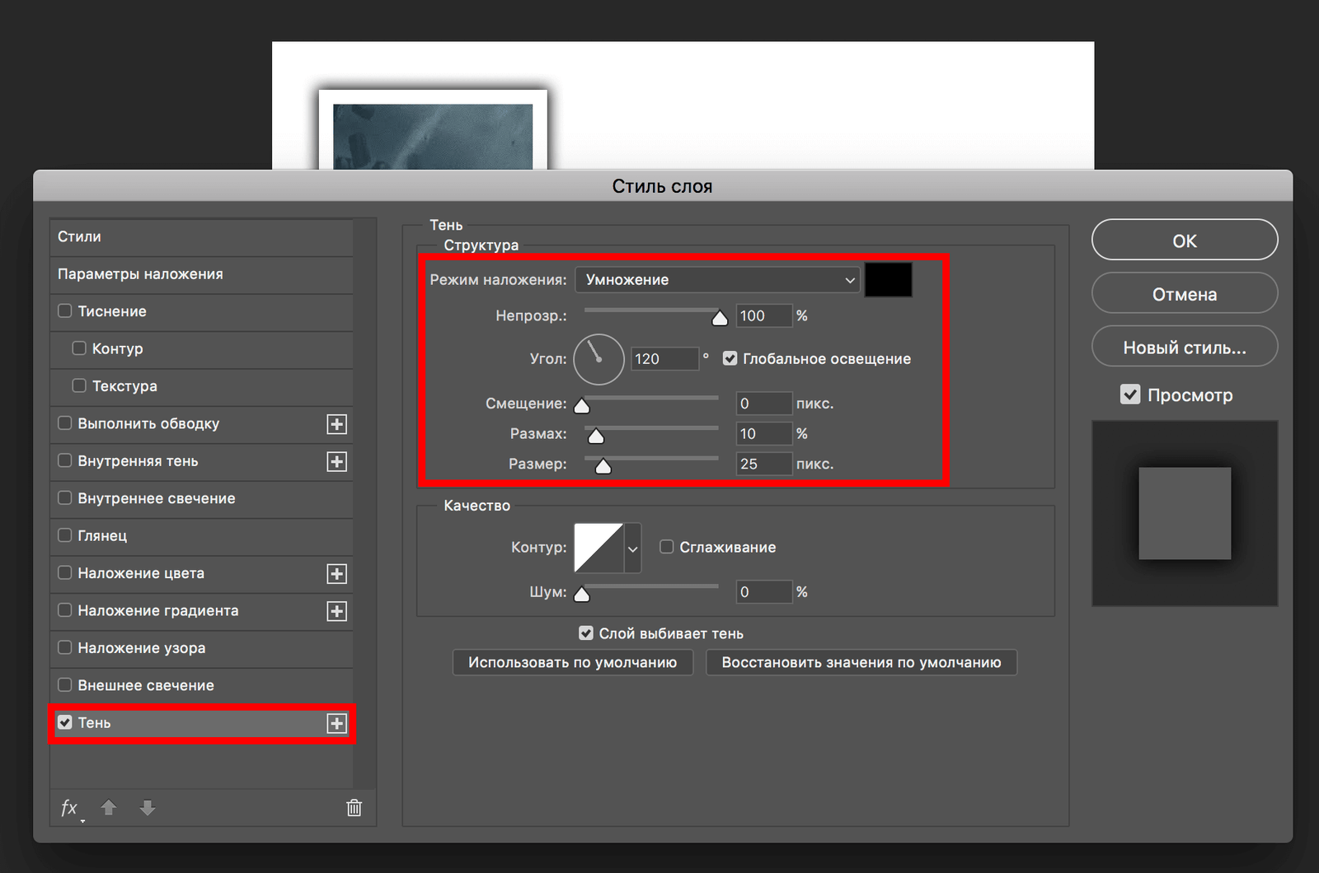
Task: Click the Угол angle input field
Action: click(x=664, y=359)
